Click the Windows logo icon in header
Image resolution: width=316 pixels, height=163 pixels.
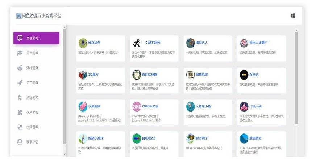pos(293,16)
